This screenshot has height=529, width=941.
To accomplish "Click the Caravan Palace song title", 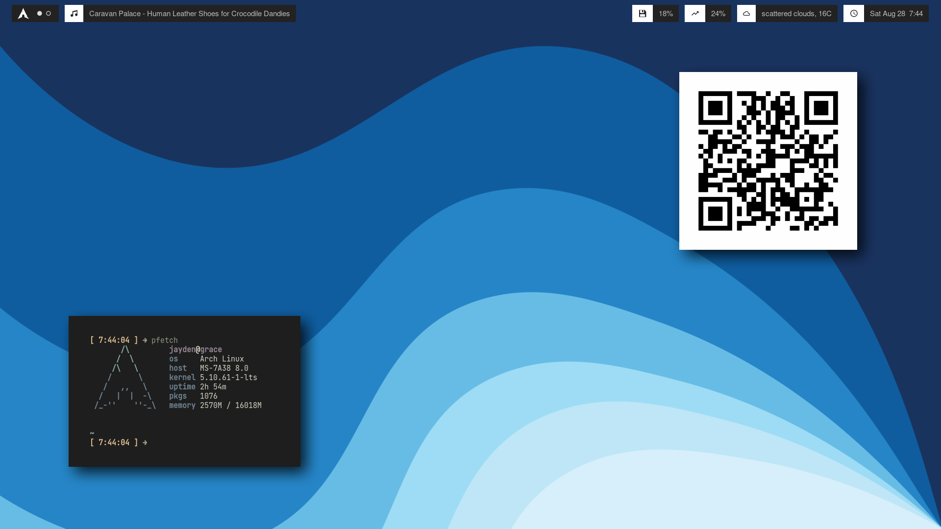I will (x=189, y=14).
